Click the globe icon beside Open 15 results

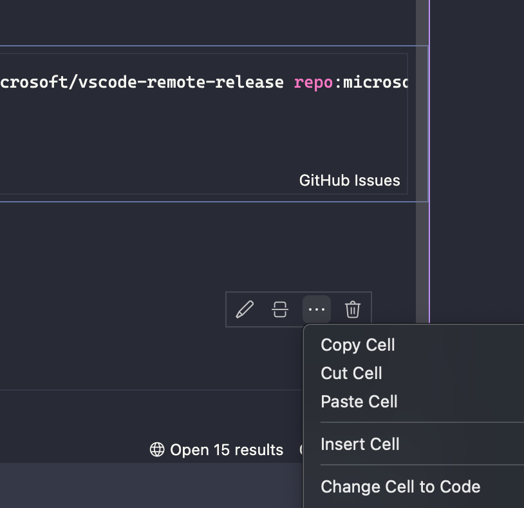[x=157, y=449]
